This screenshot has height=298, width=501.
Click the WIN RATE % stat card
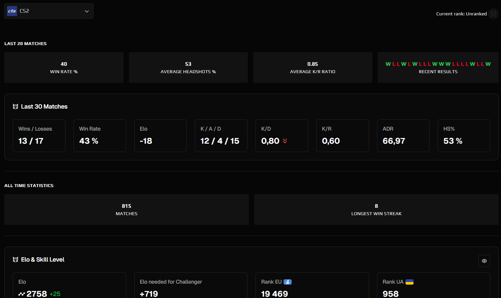(x=64, y=67)
